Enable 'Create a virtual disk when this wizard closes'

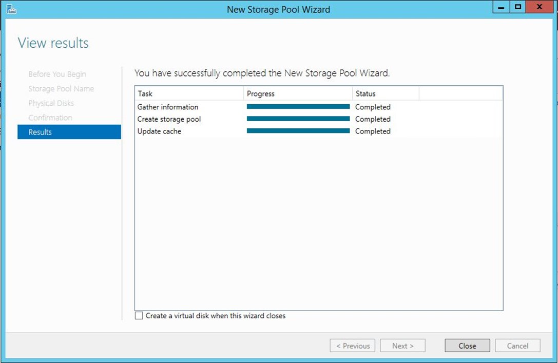tap(139, 316)
